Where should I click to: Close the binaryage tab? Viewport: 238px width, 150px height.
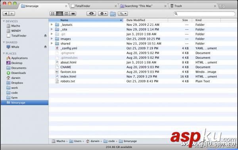click(x=66, y=6)
